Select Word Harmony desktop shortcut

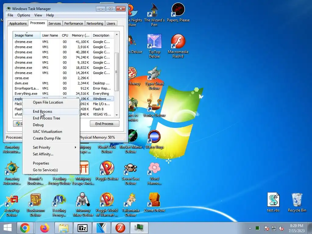154,173
